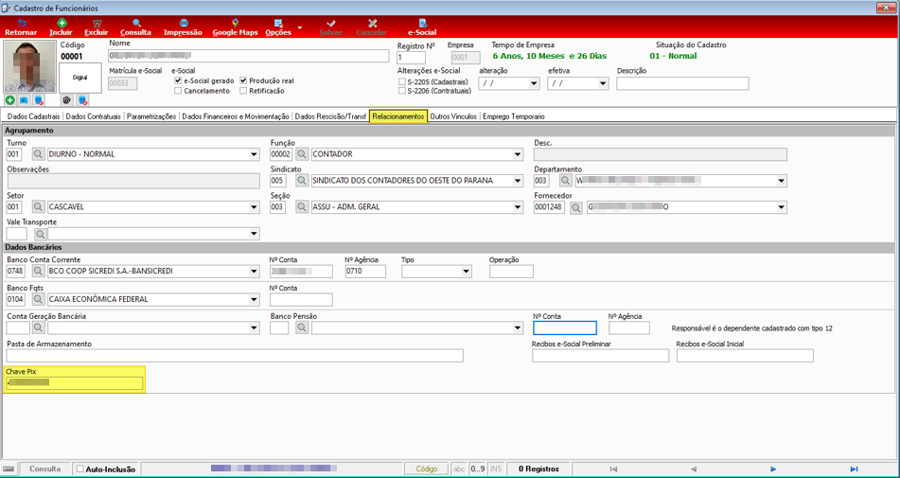Expand the Função dropdown showing CONTADOR
The height and width of the screenshot is (478, 900).
[518, 154]
